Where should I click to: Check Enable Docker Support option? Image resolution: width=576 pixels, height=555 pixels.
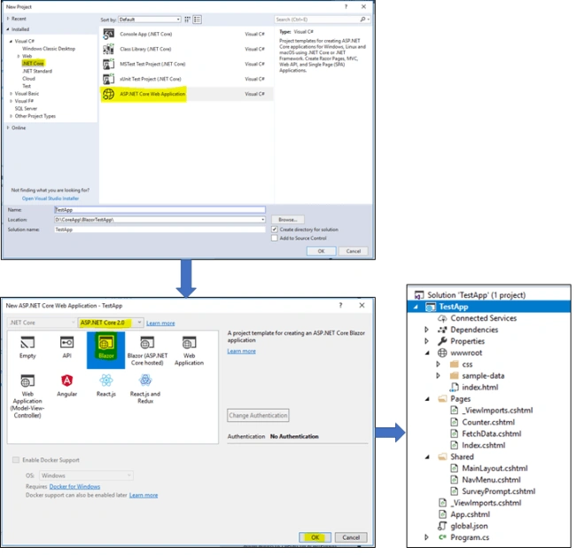coord(16,460)
